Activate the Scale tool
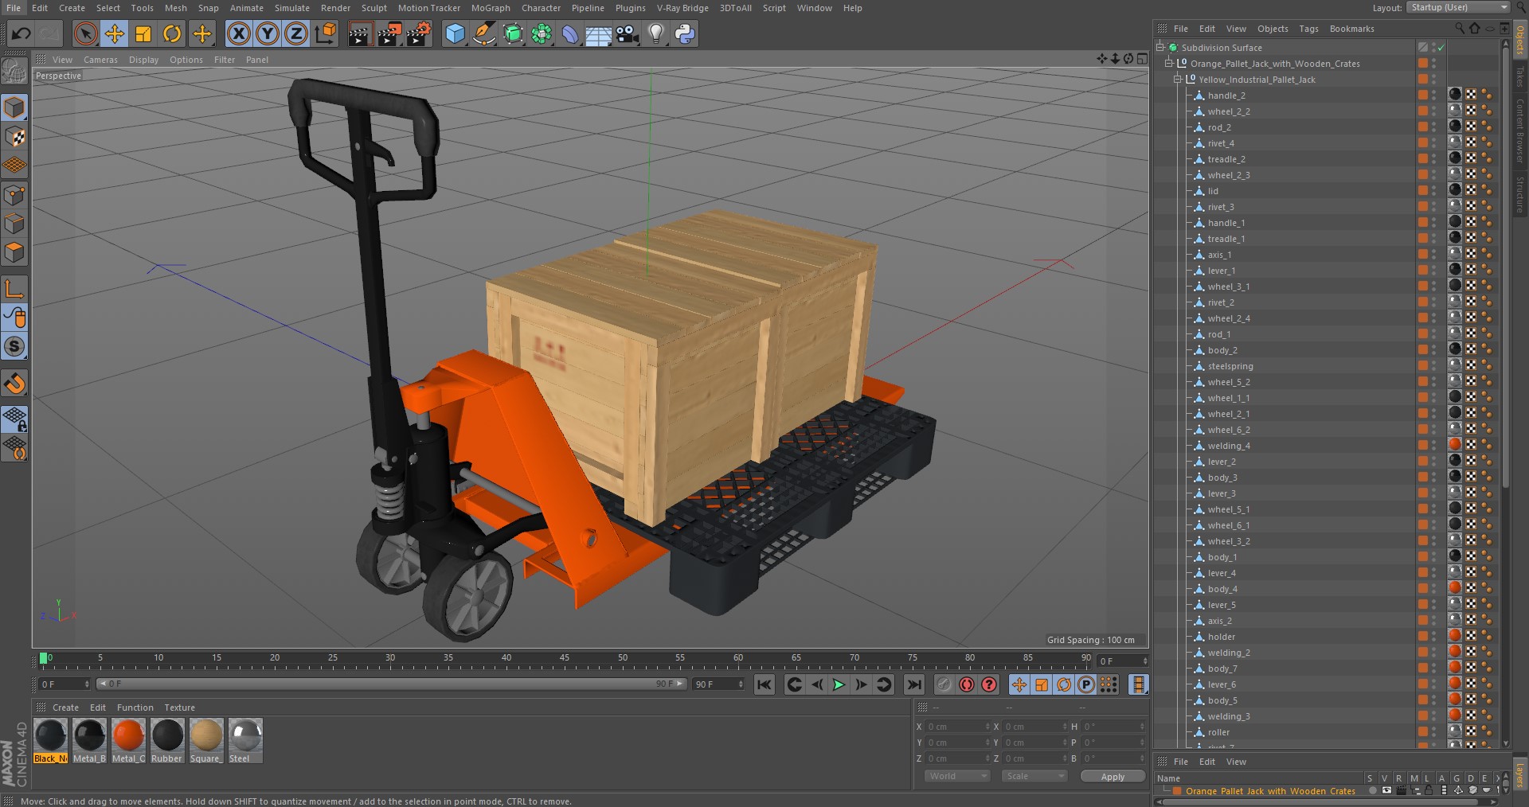Image resolution: width=1529 pixels, height=807 pixels. 143,33
